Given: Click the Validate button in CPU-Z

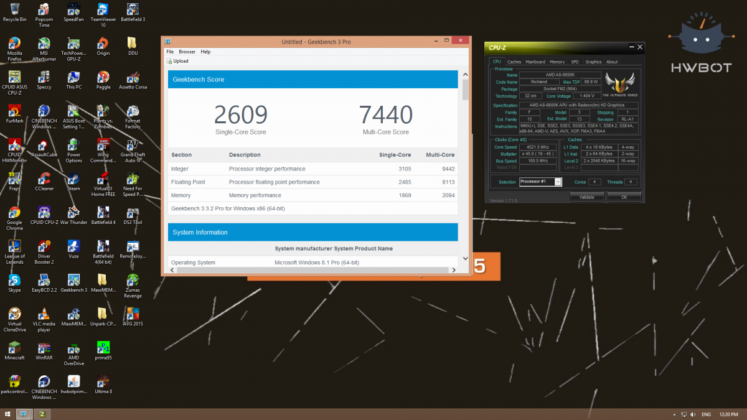Looking at the screenshot, I should click(586, 197).
